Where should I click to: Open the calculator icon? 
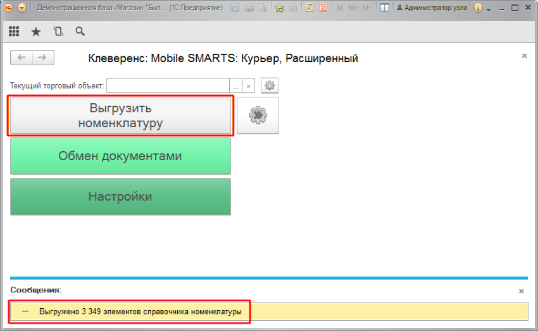click(x=310, y=8)
